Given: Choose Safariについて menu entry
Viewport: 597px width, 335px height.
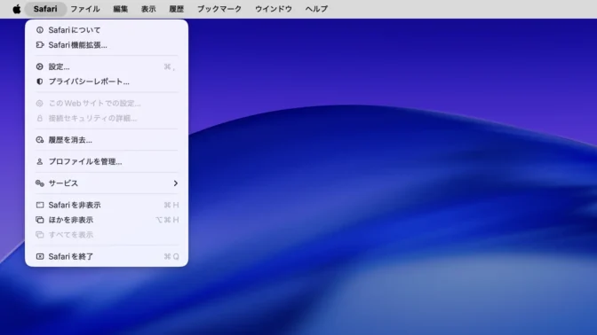Looking at the screenshot, I should point(107,30).
